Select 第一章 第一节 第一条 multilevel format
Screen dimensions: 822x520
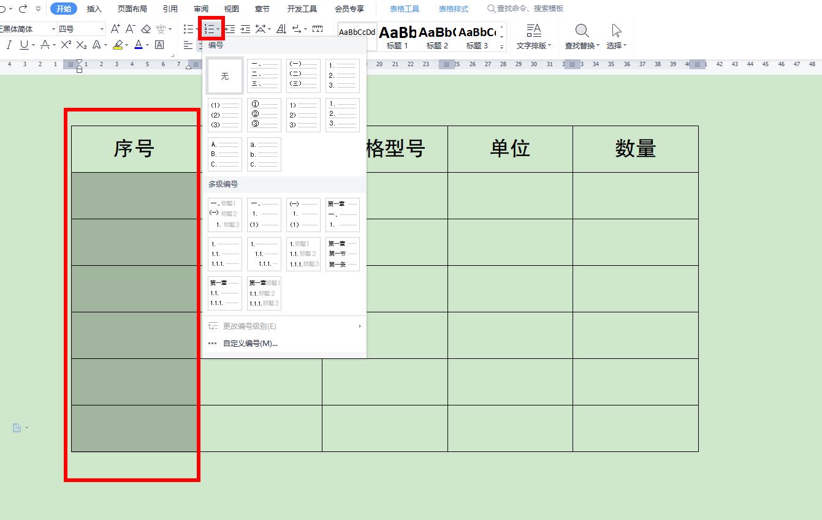click(x=343, y=254)
